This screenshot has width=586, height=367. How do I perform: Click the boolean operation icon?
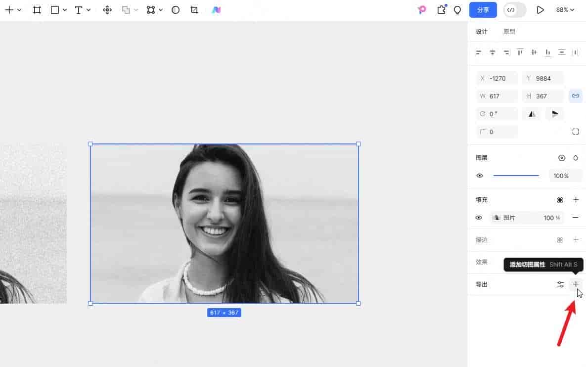pos(126,10)
